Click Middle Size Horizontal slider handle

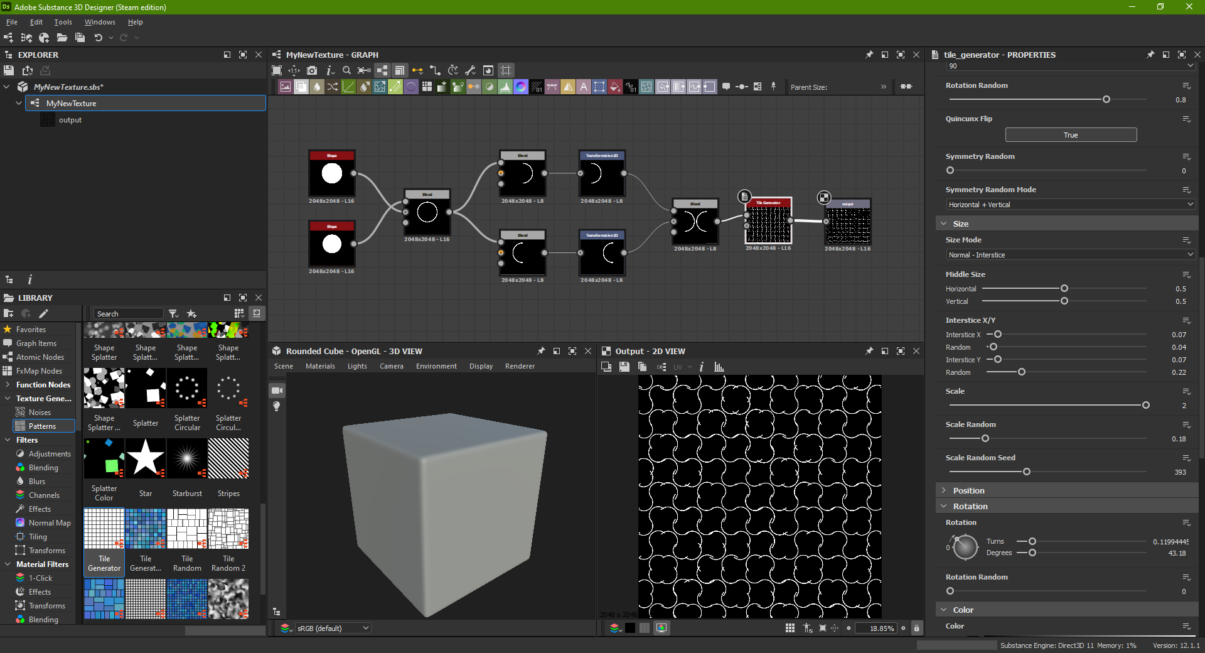pyautogui.click(x=1064, y=288)
